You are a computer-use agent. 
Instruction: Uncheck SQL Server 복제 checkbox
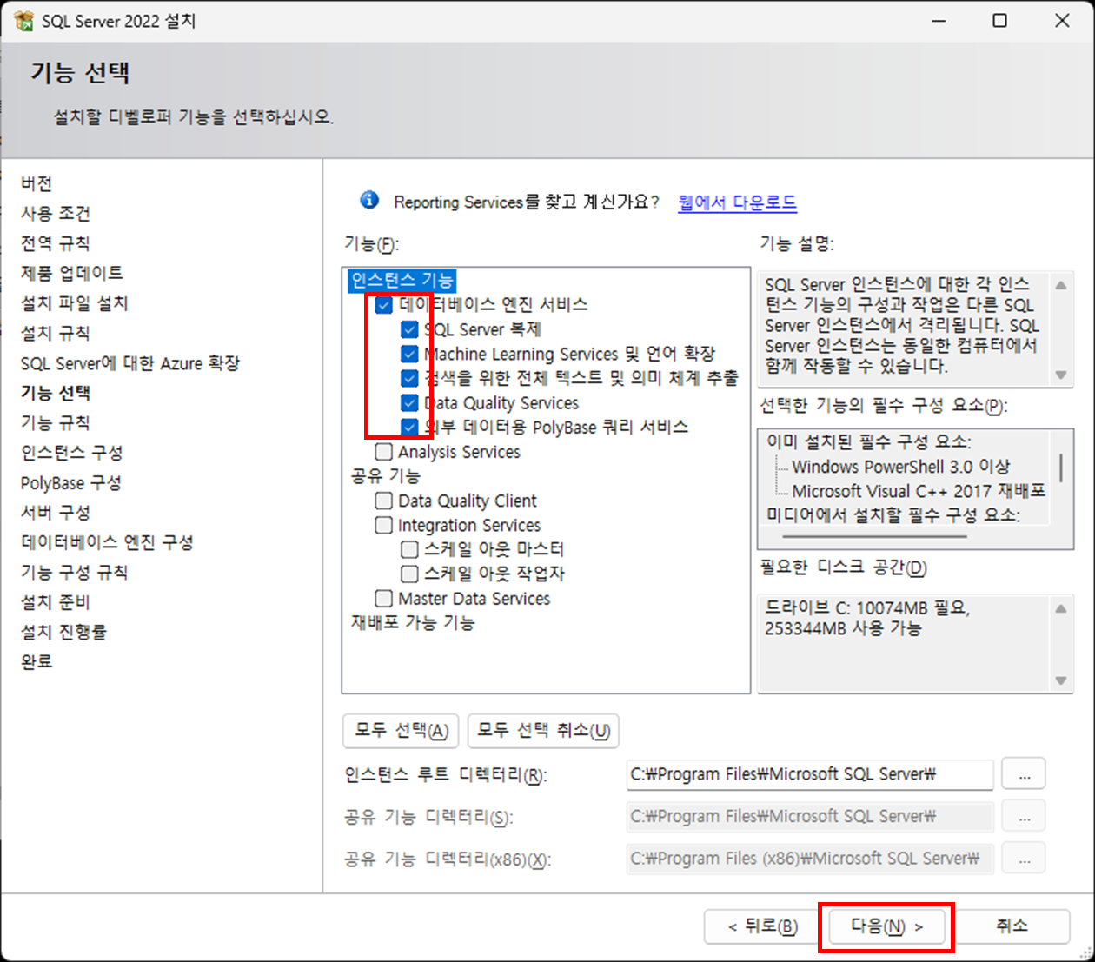pos(409,329)
